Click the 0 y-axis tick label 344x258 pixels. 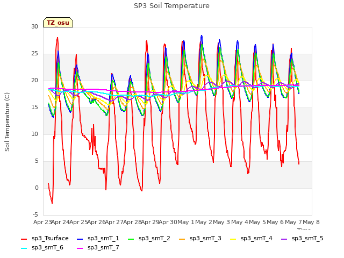37,188
